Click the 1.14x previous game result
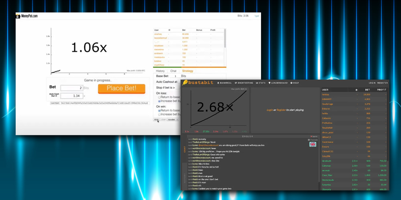Image resolution: width=401 pixels, height=200 pixels. click(x=216, y=131)
